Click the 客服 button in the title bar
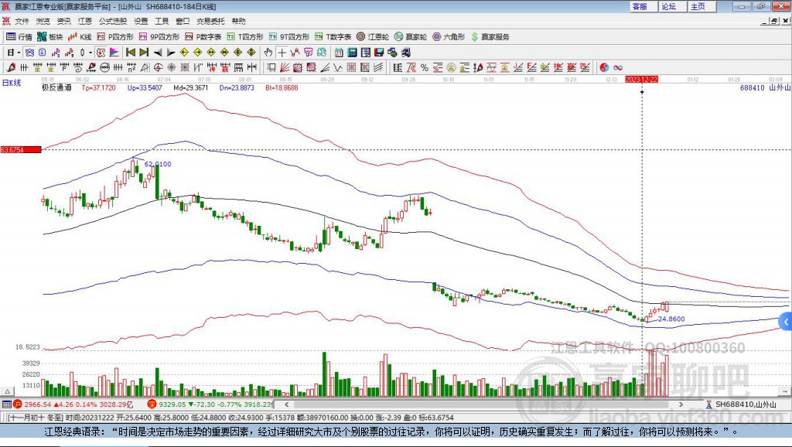 click(643, 6)
